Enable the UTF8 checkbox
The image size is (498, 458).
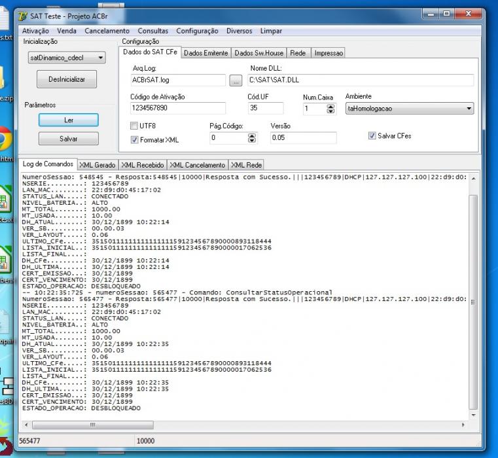tap(134, 126)
